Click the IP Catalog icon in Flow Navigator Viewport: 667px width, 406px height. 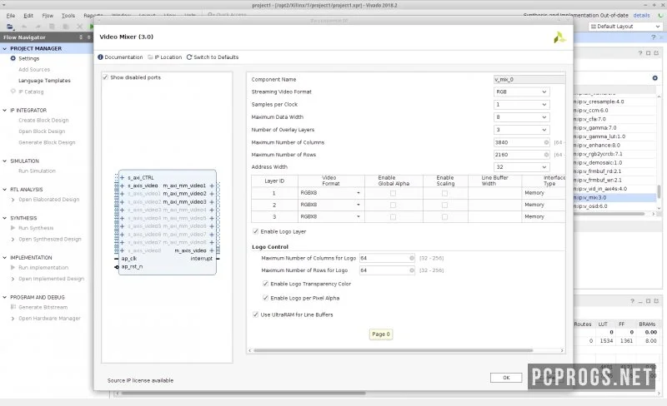point(13,92)
